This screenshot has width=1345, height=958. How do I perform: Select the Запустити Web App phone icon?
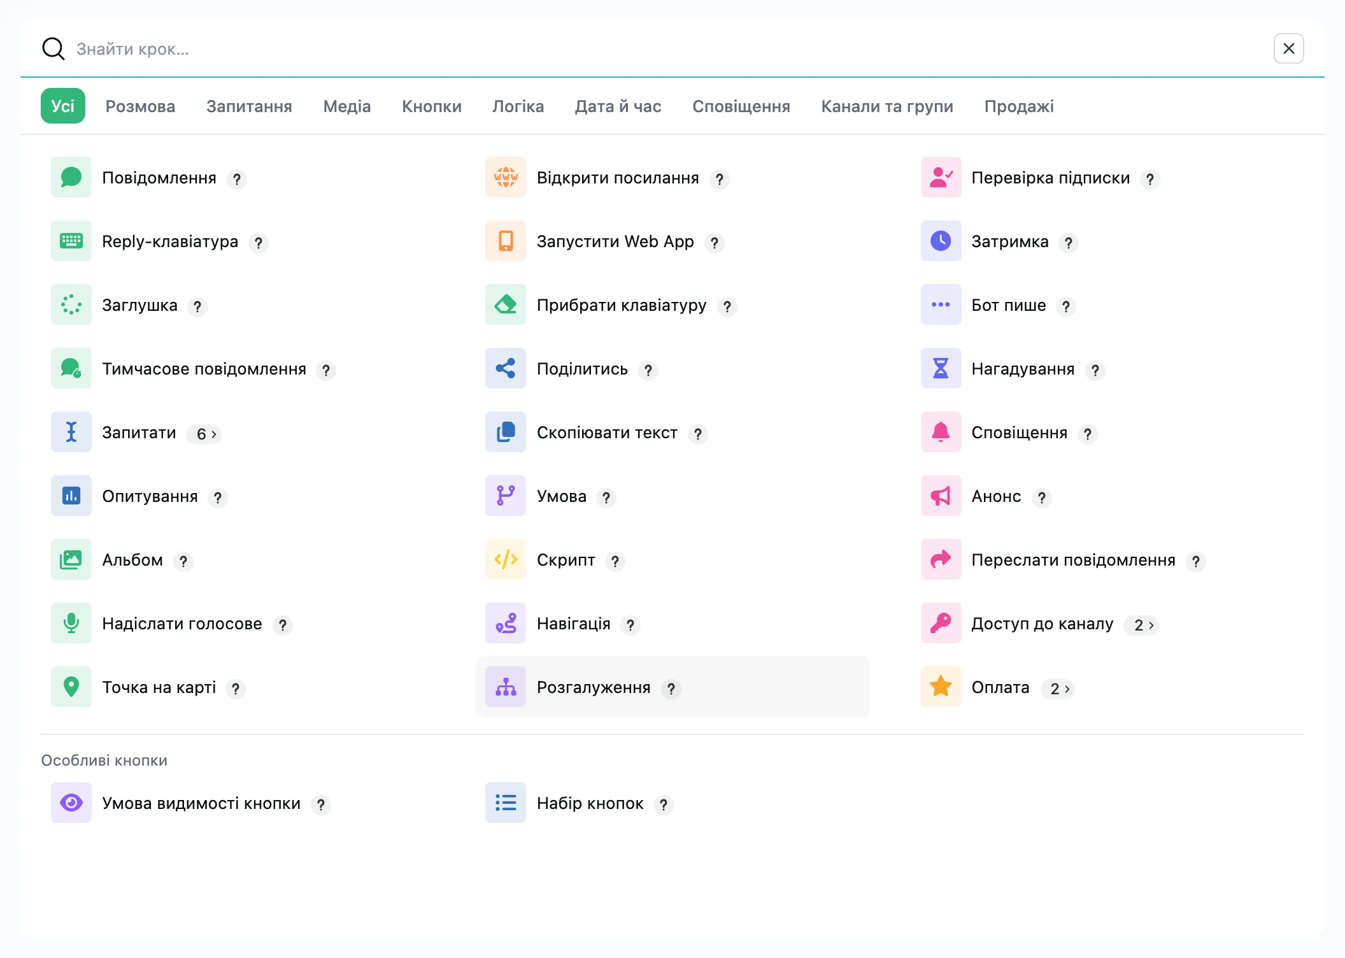coord(506,241)
